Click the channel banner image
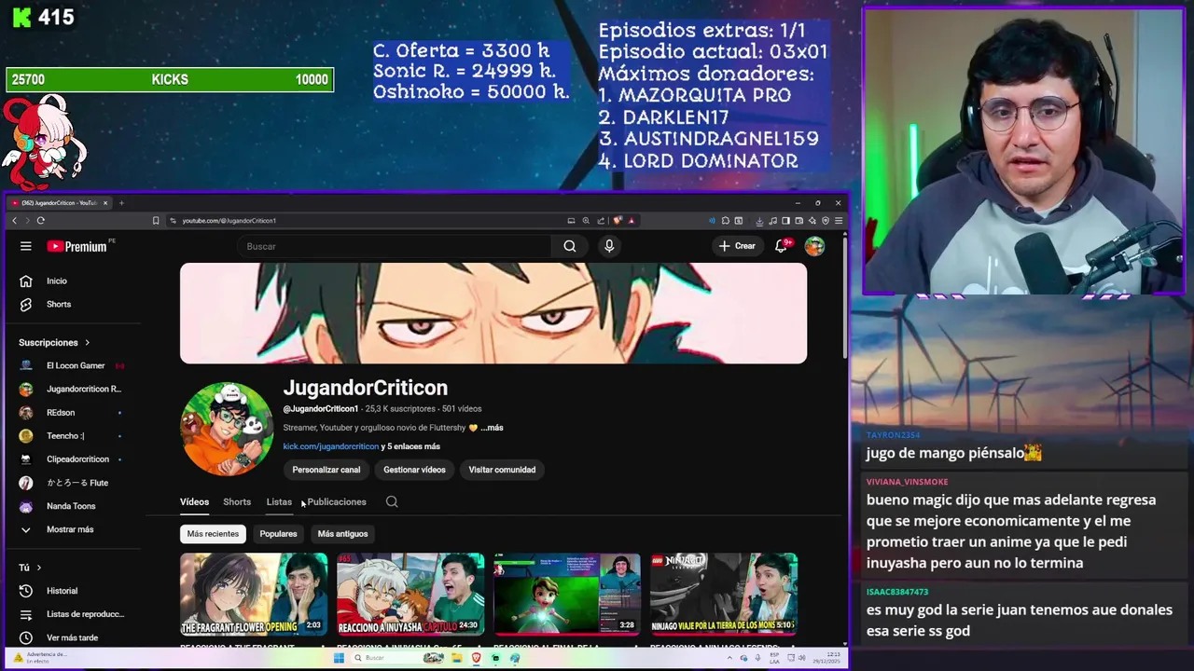Screen dimensions: 1194x671 [493, 313]
